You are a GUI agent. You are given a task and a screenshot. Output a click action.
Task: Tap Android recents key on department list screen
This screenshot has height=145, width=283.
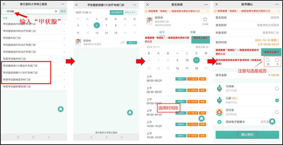[18, 137]
